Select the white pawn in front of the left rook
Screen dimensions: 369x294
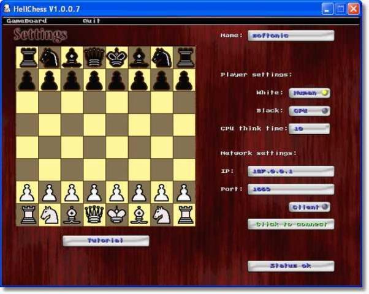[27, 192]
